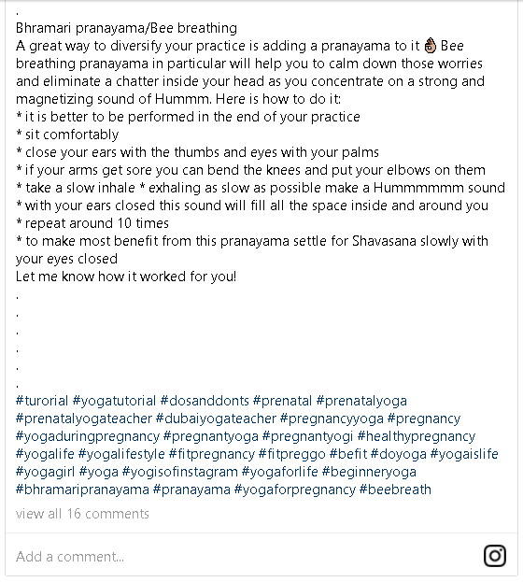Open the #fitpreggo hashtag
This screenshot has width=523, height=582.
[x=292, y=454]
